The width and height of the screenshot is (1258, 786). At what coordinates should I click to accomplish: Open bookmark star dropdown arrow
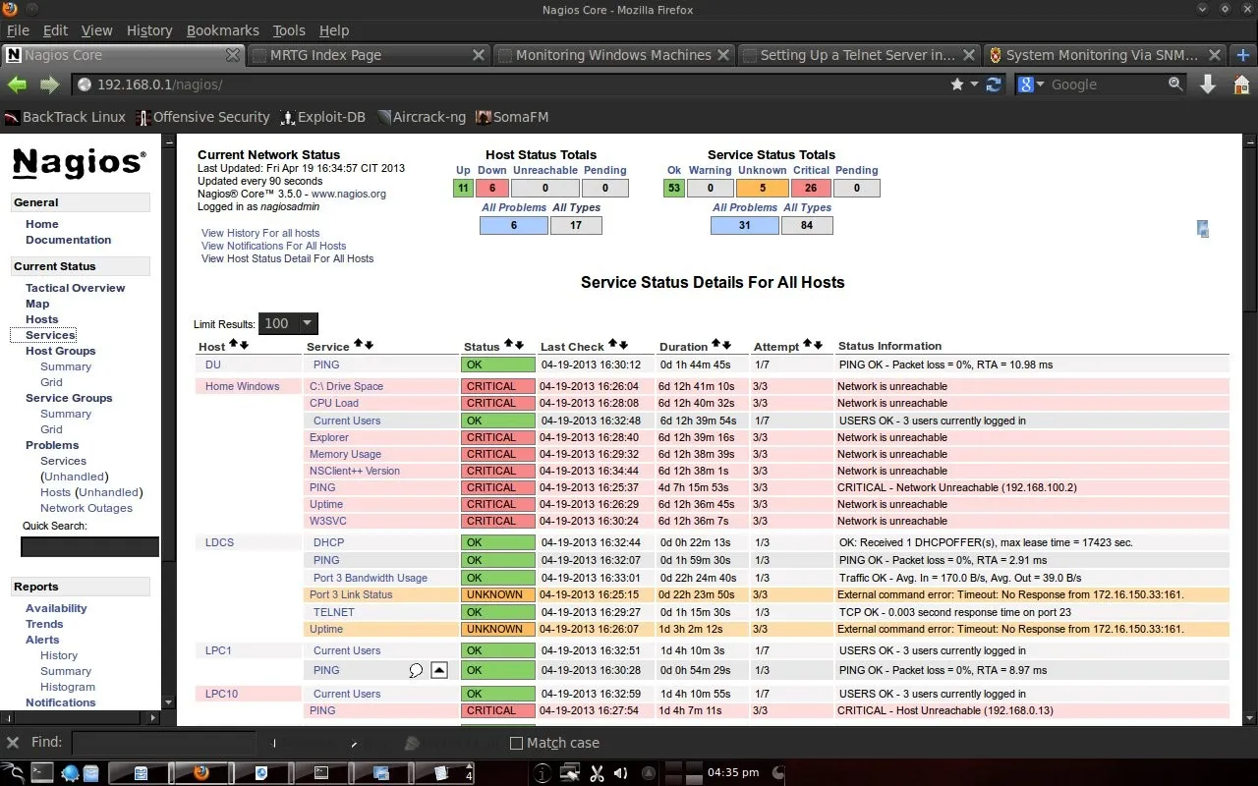pyautogui.click(x=975, y=84)
